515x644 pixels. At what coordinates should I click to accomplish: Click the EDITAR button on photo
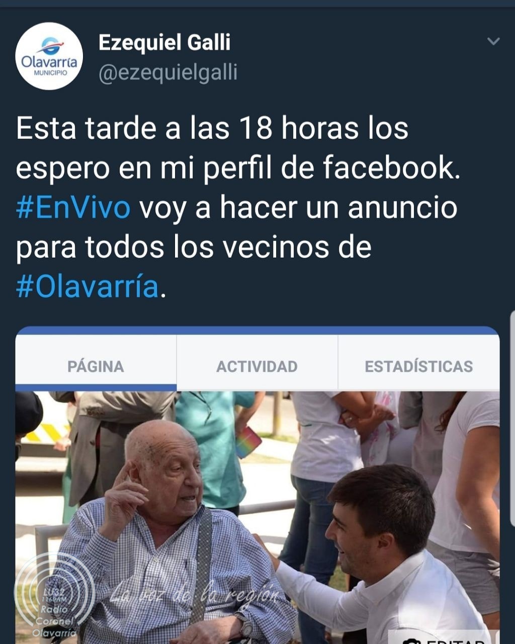pyautogui.click(x=440, y=639)
